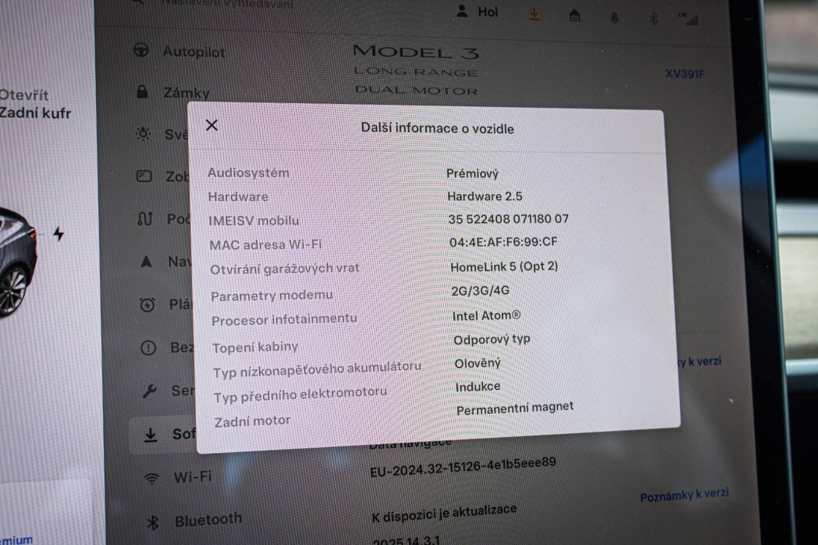The height and width of the screenshot is (545, 818).
Task: Click the navigation arrow icon
Action: click(x=146, y=262)
